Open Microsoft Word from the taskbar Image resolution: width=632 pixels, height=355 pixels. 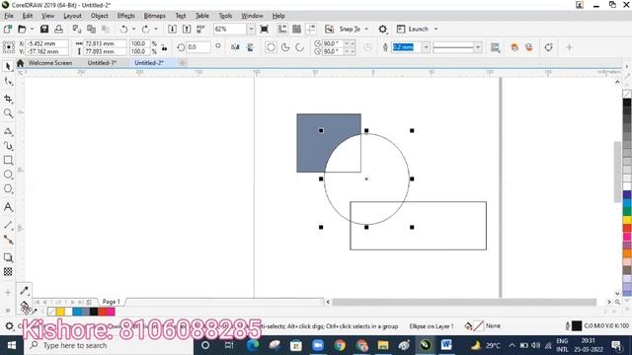[x=445, y=345]
